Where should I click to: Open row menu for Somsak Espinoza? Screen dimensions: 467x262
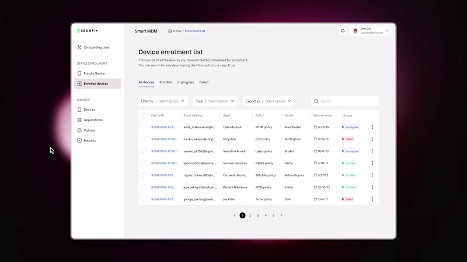372,163
